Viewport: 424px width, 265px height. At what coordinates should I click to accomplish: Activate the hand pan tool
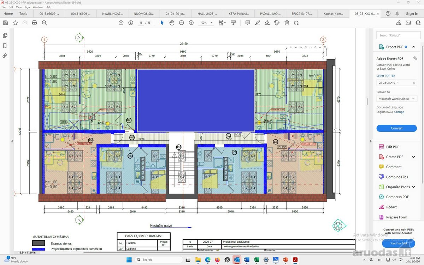coord(172,23)
